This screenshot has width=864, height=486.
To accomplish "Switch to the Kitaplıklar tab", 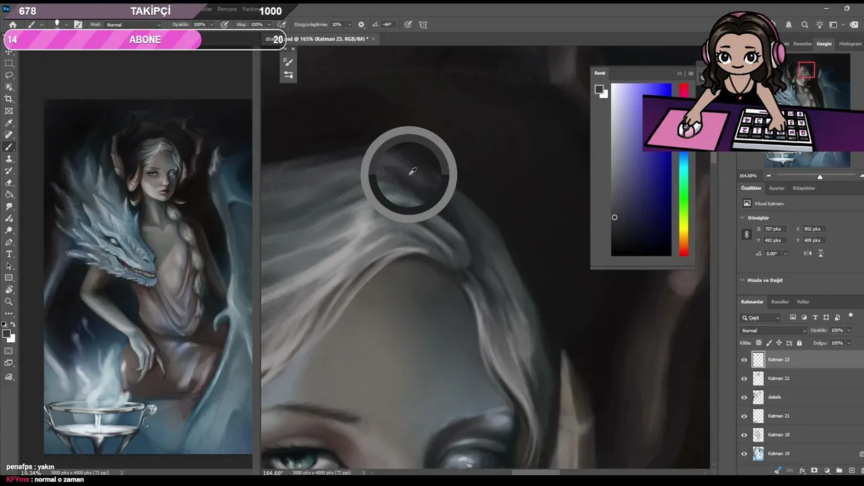I will click(x=804, y=188).
